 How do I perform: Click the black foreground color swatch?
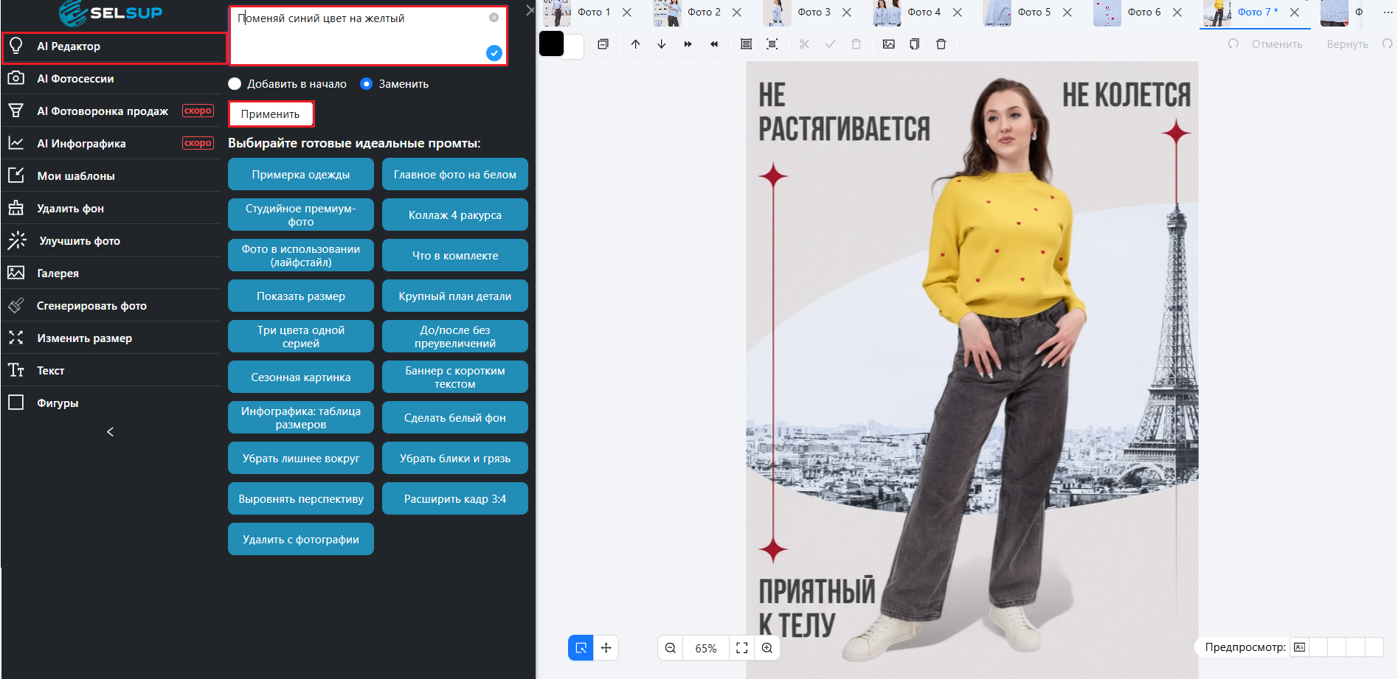coord(551,44)
